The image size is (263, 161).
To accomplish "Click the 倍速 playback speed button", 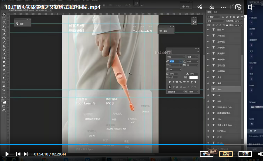I will (207, 154).
